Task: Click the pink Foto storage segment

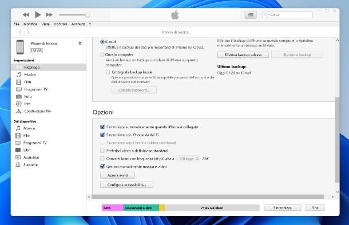Action: click(112, 208)
